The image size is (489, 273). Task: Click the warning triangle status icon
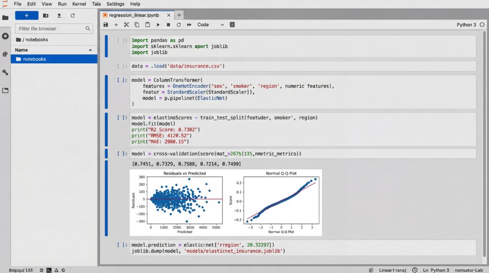(56, 270)
